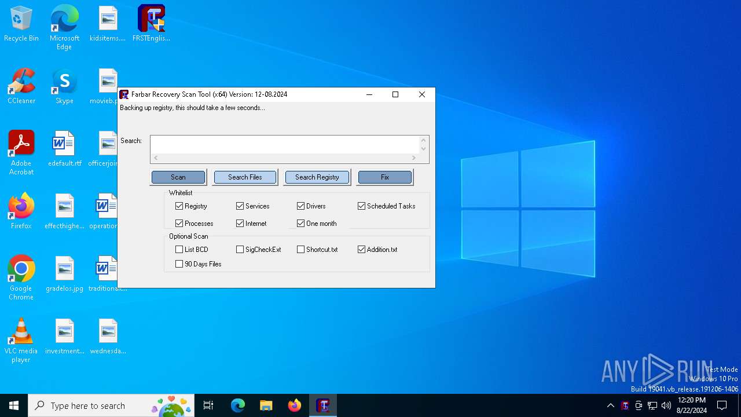This screenshot has height=417, width=741.
Task: Click the search box scroll-down arrow
Action: point(423,149)
